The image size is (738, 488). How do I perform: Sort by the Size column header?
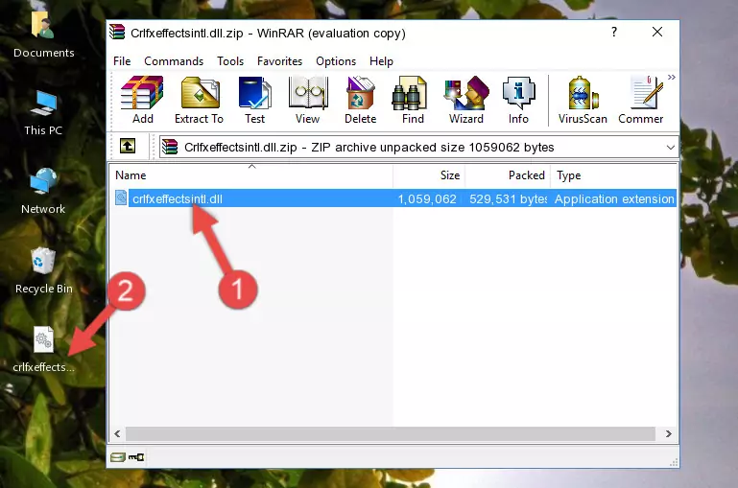[429, 175]
